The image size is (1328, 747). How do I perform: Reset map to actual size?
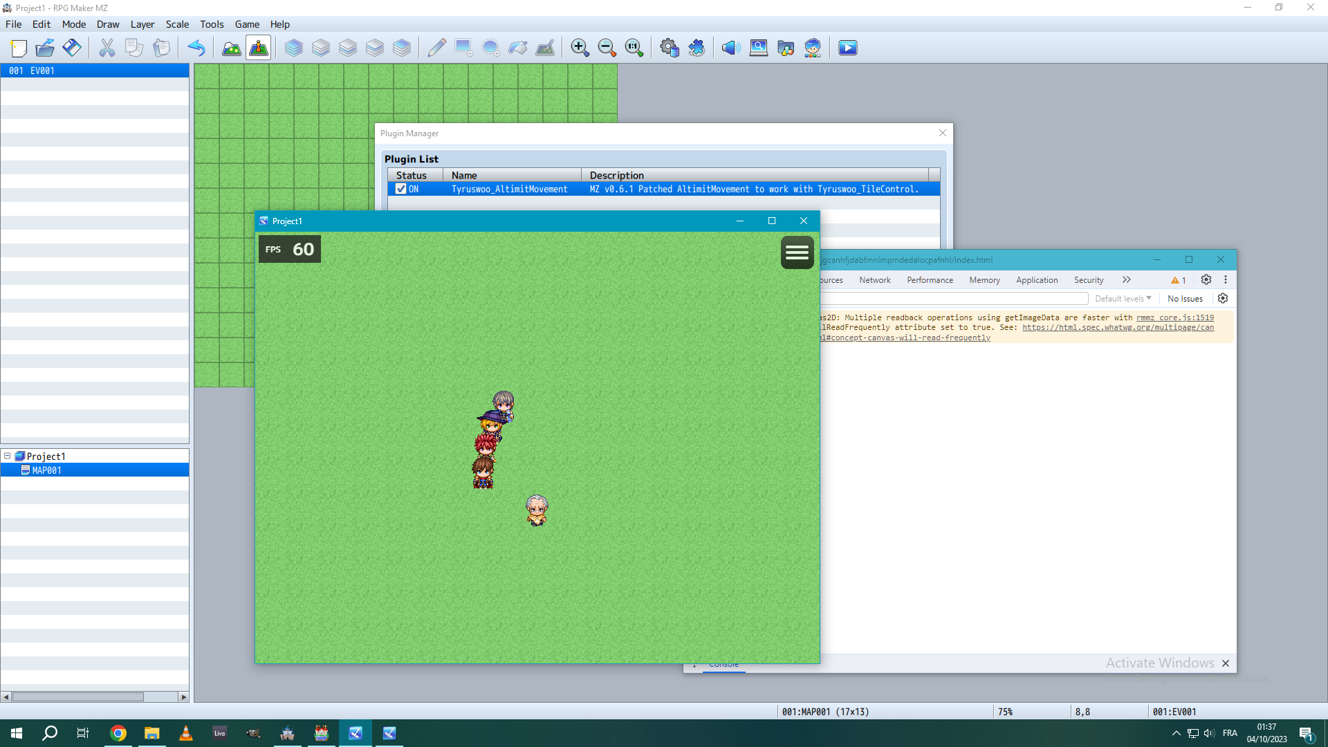(634, 48)
